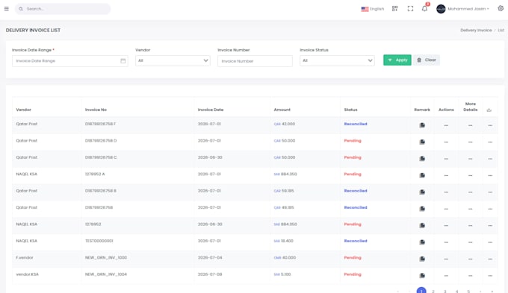The image size is (508, 293).
Task: Open the notifications bell
Action: pos(424,9)
